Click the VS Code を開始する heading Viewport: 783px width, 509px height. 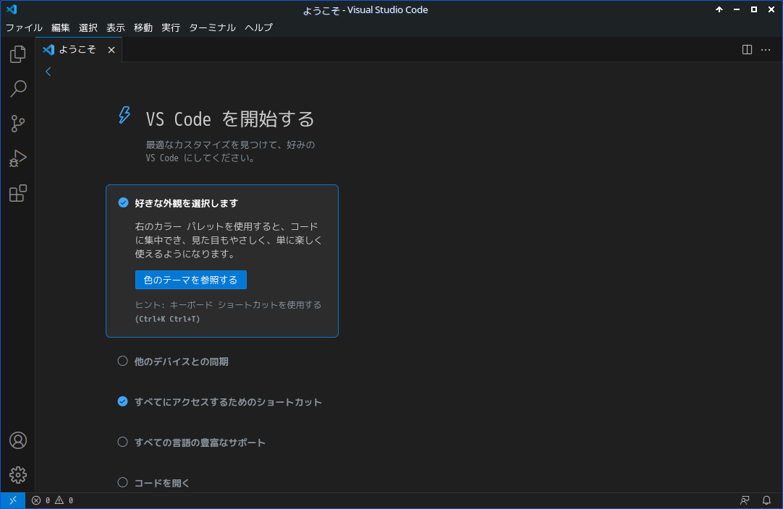coord(229,119)
